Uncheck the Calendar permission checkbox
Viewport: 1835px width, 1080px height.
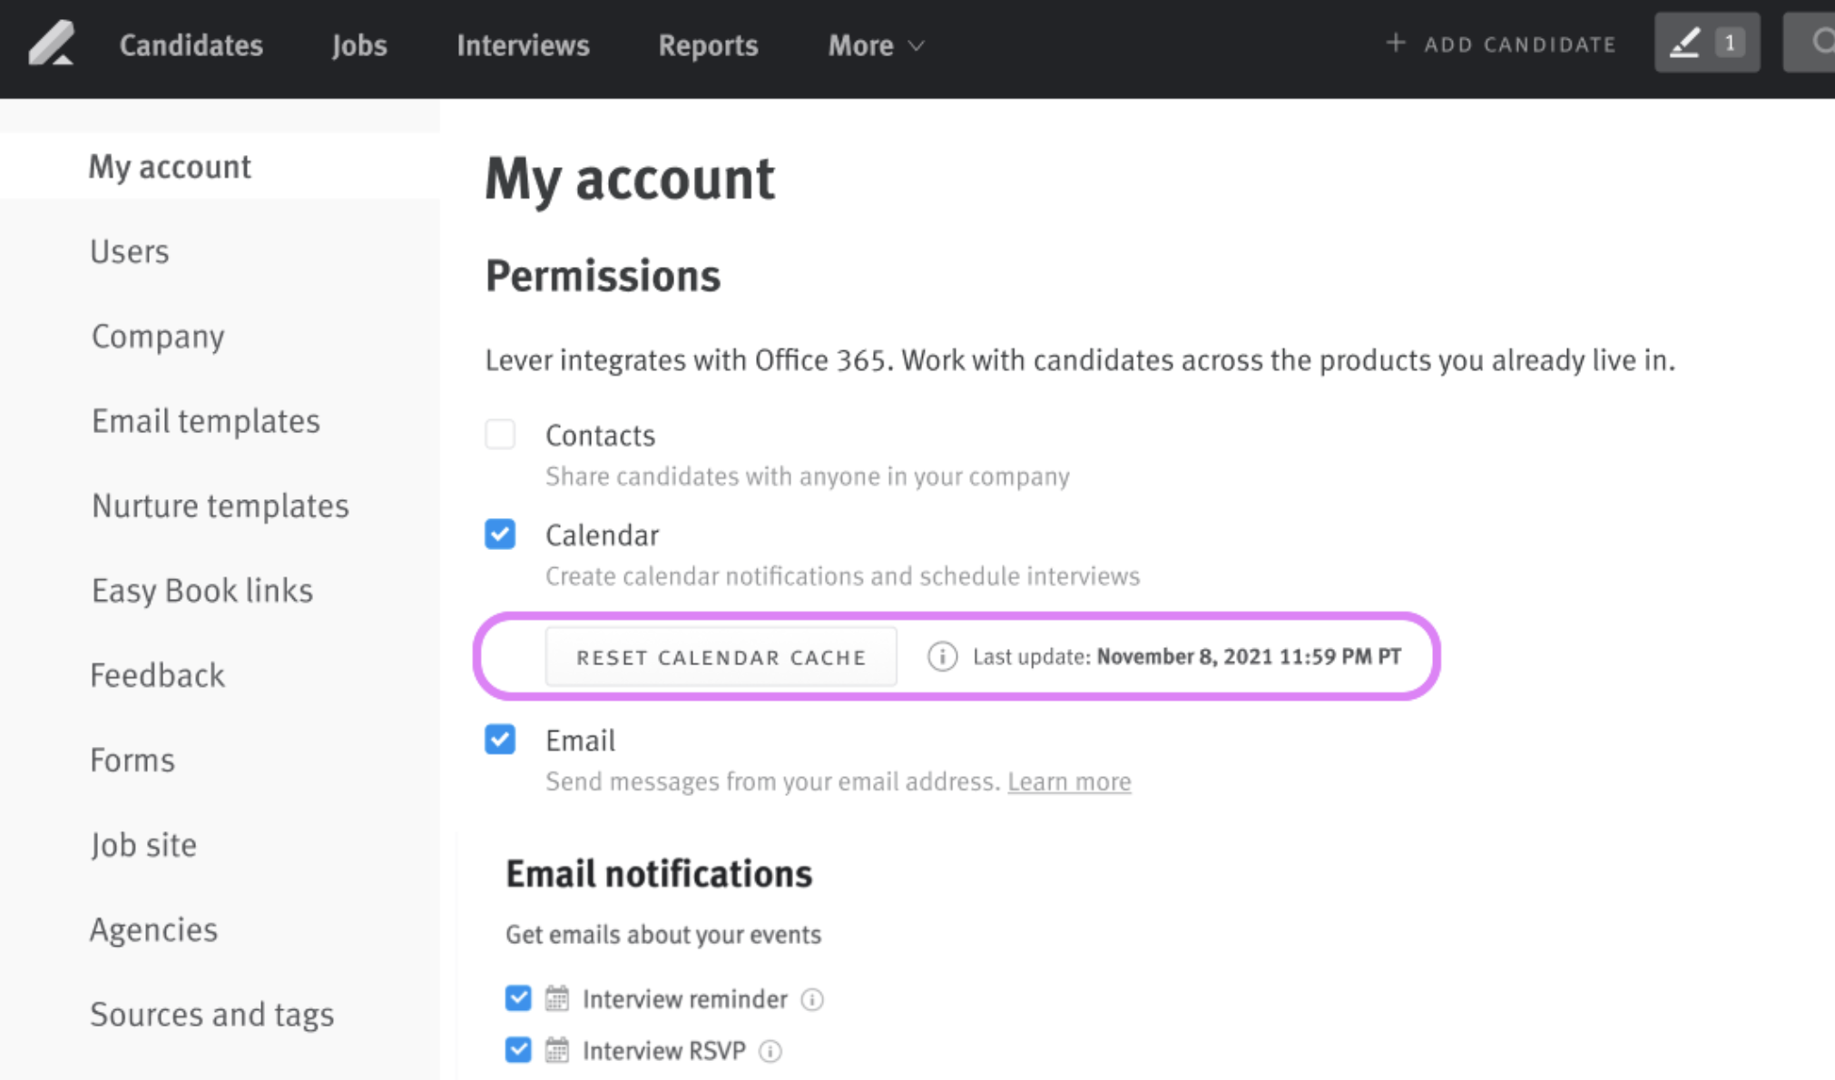500,534
